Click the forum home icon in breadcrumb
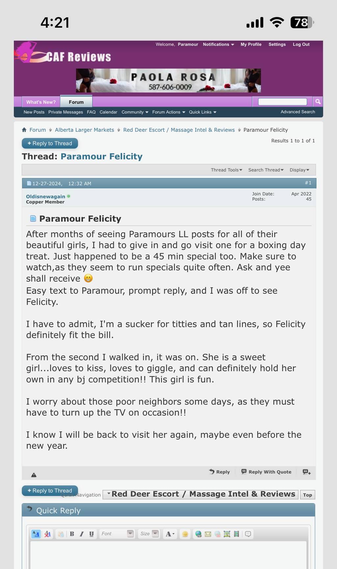 24,130
